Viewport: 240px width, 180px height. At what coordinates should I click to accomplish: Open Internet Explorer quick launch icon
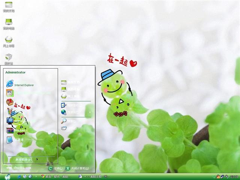[19, 177]
